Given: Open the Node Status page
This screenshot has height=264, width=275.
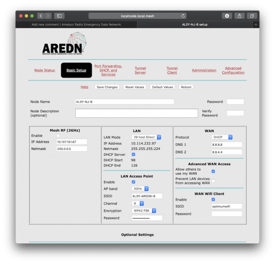Looking at the screenshot, I should pos(44,70).
